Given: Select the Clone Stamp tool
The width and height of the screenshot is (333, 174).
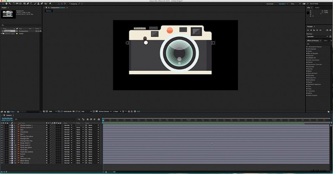Looking at the screenshot, I should (38, 4).
